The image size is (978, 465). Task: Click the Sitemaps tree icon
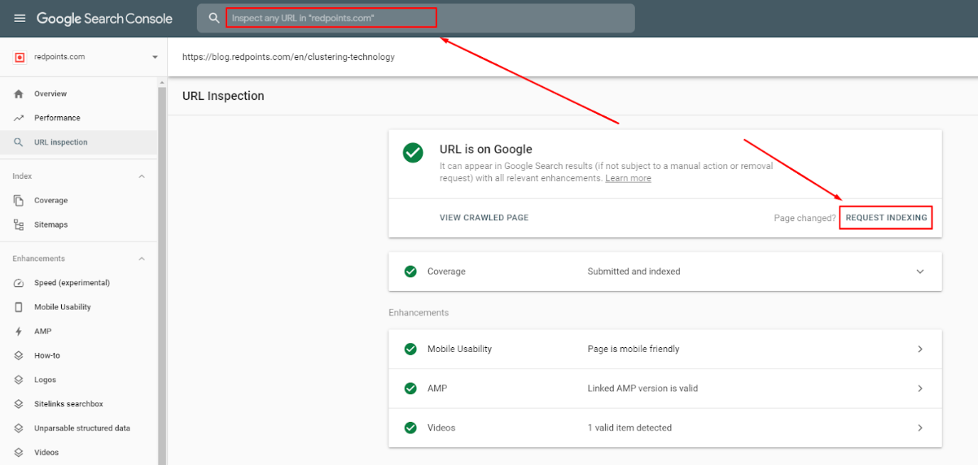click(x=19, y=224)
